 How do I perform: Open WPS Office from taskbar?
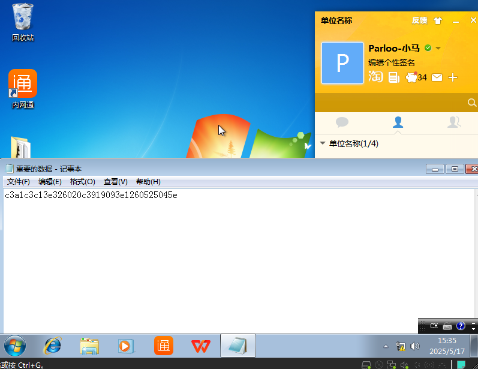(200, 346)
